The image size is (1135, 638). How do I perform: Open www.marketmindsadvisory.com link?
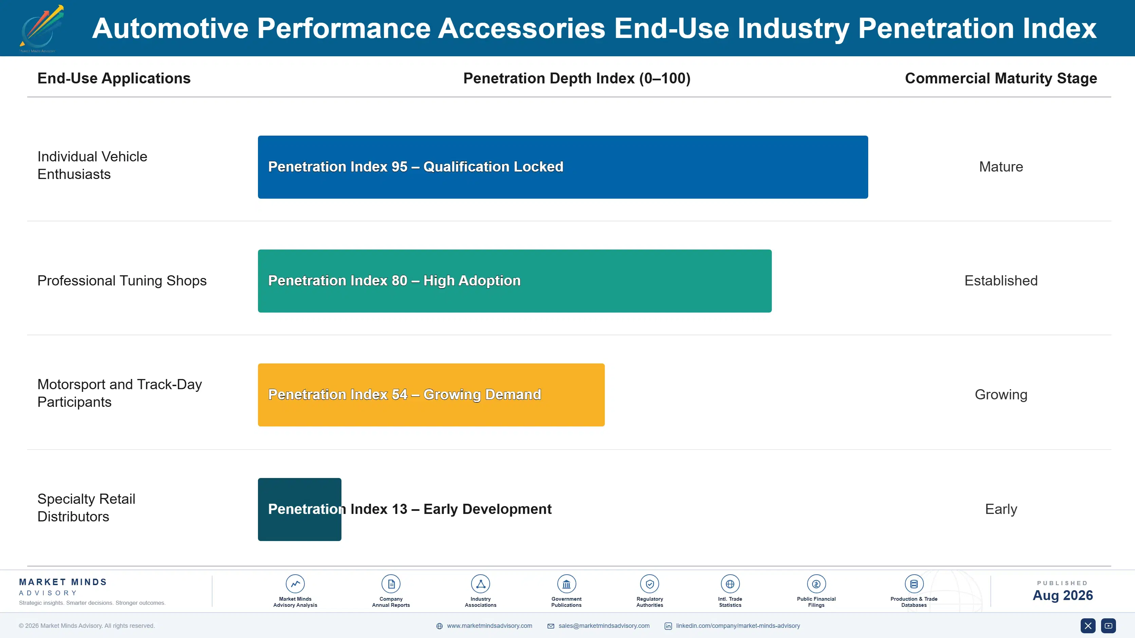(489, 626)
